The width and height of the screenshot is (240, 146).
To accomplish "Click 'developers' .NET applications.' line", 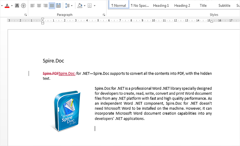I will (x=119, y=119).
